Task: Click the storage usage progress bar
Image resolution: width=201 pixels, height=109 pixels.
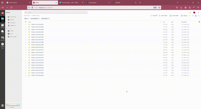Action: pyautogui.click(x=13, y=106)
